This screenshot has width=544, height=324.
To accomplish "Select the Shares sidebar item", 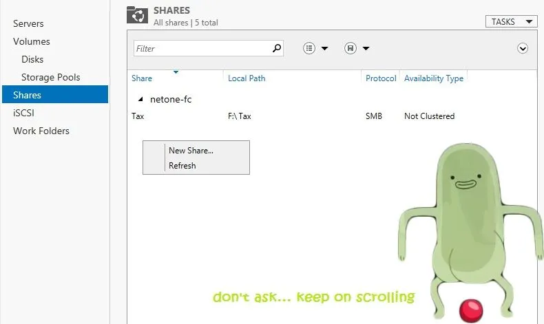I will point(55,94).
